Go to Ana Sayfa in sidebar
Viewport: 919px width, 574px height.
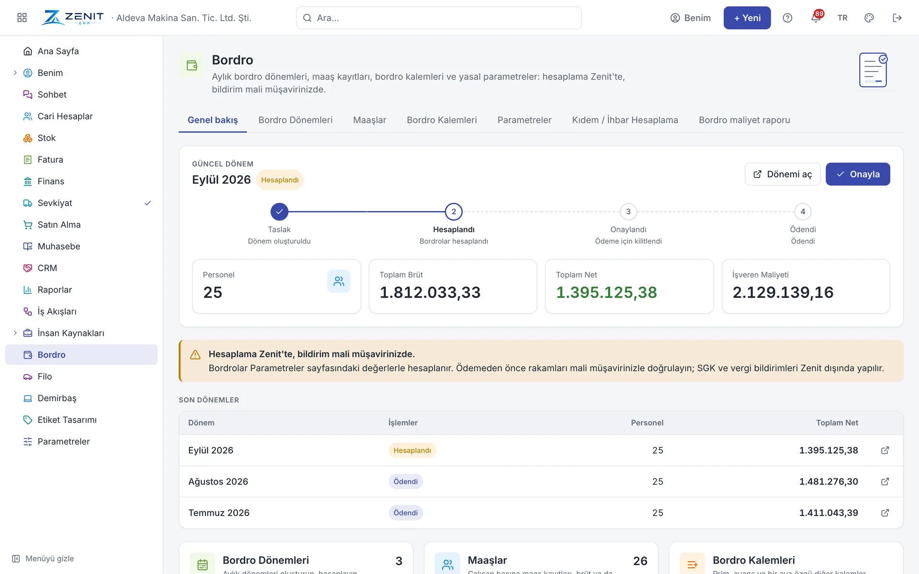point(81,51)
